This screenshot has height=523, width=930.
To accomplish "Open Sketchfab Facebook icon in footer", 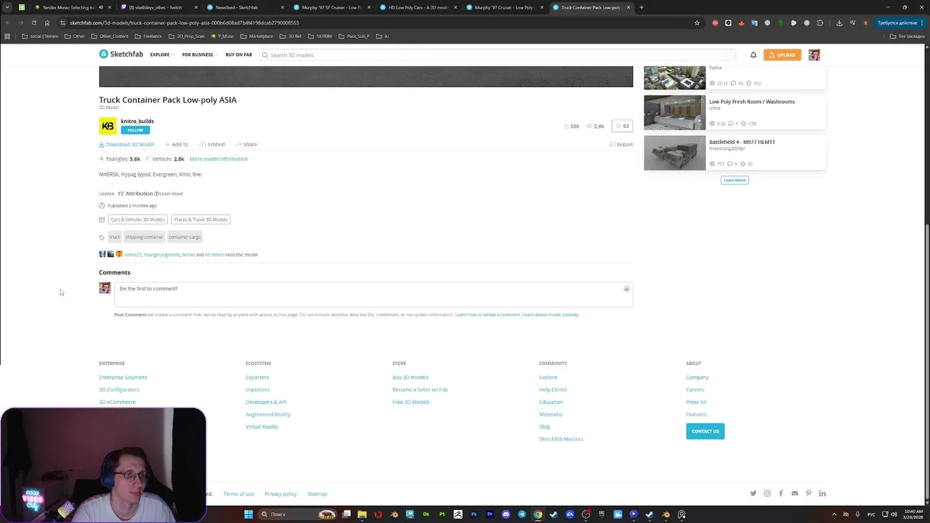I will [x=781, y=493].
